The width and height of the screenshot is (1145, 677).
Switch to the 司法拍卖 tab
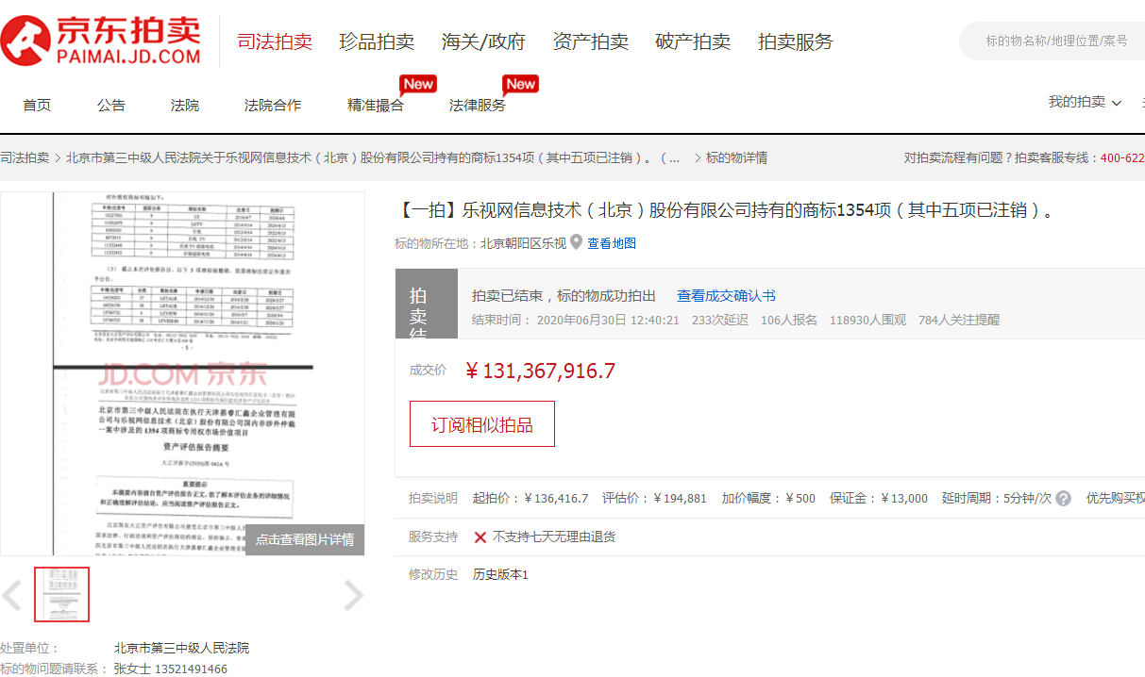pos(275,41)
